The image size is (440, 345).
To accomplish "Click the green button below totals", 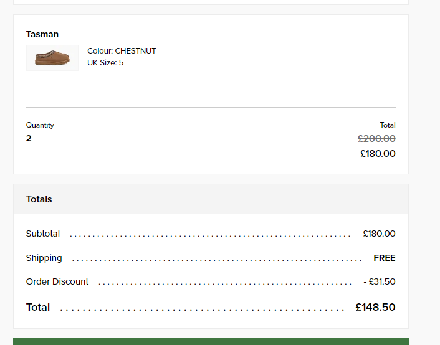I will point(211,341).
